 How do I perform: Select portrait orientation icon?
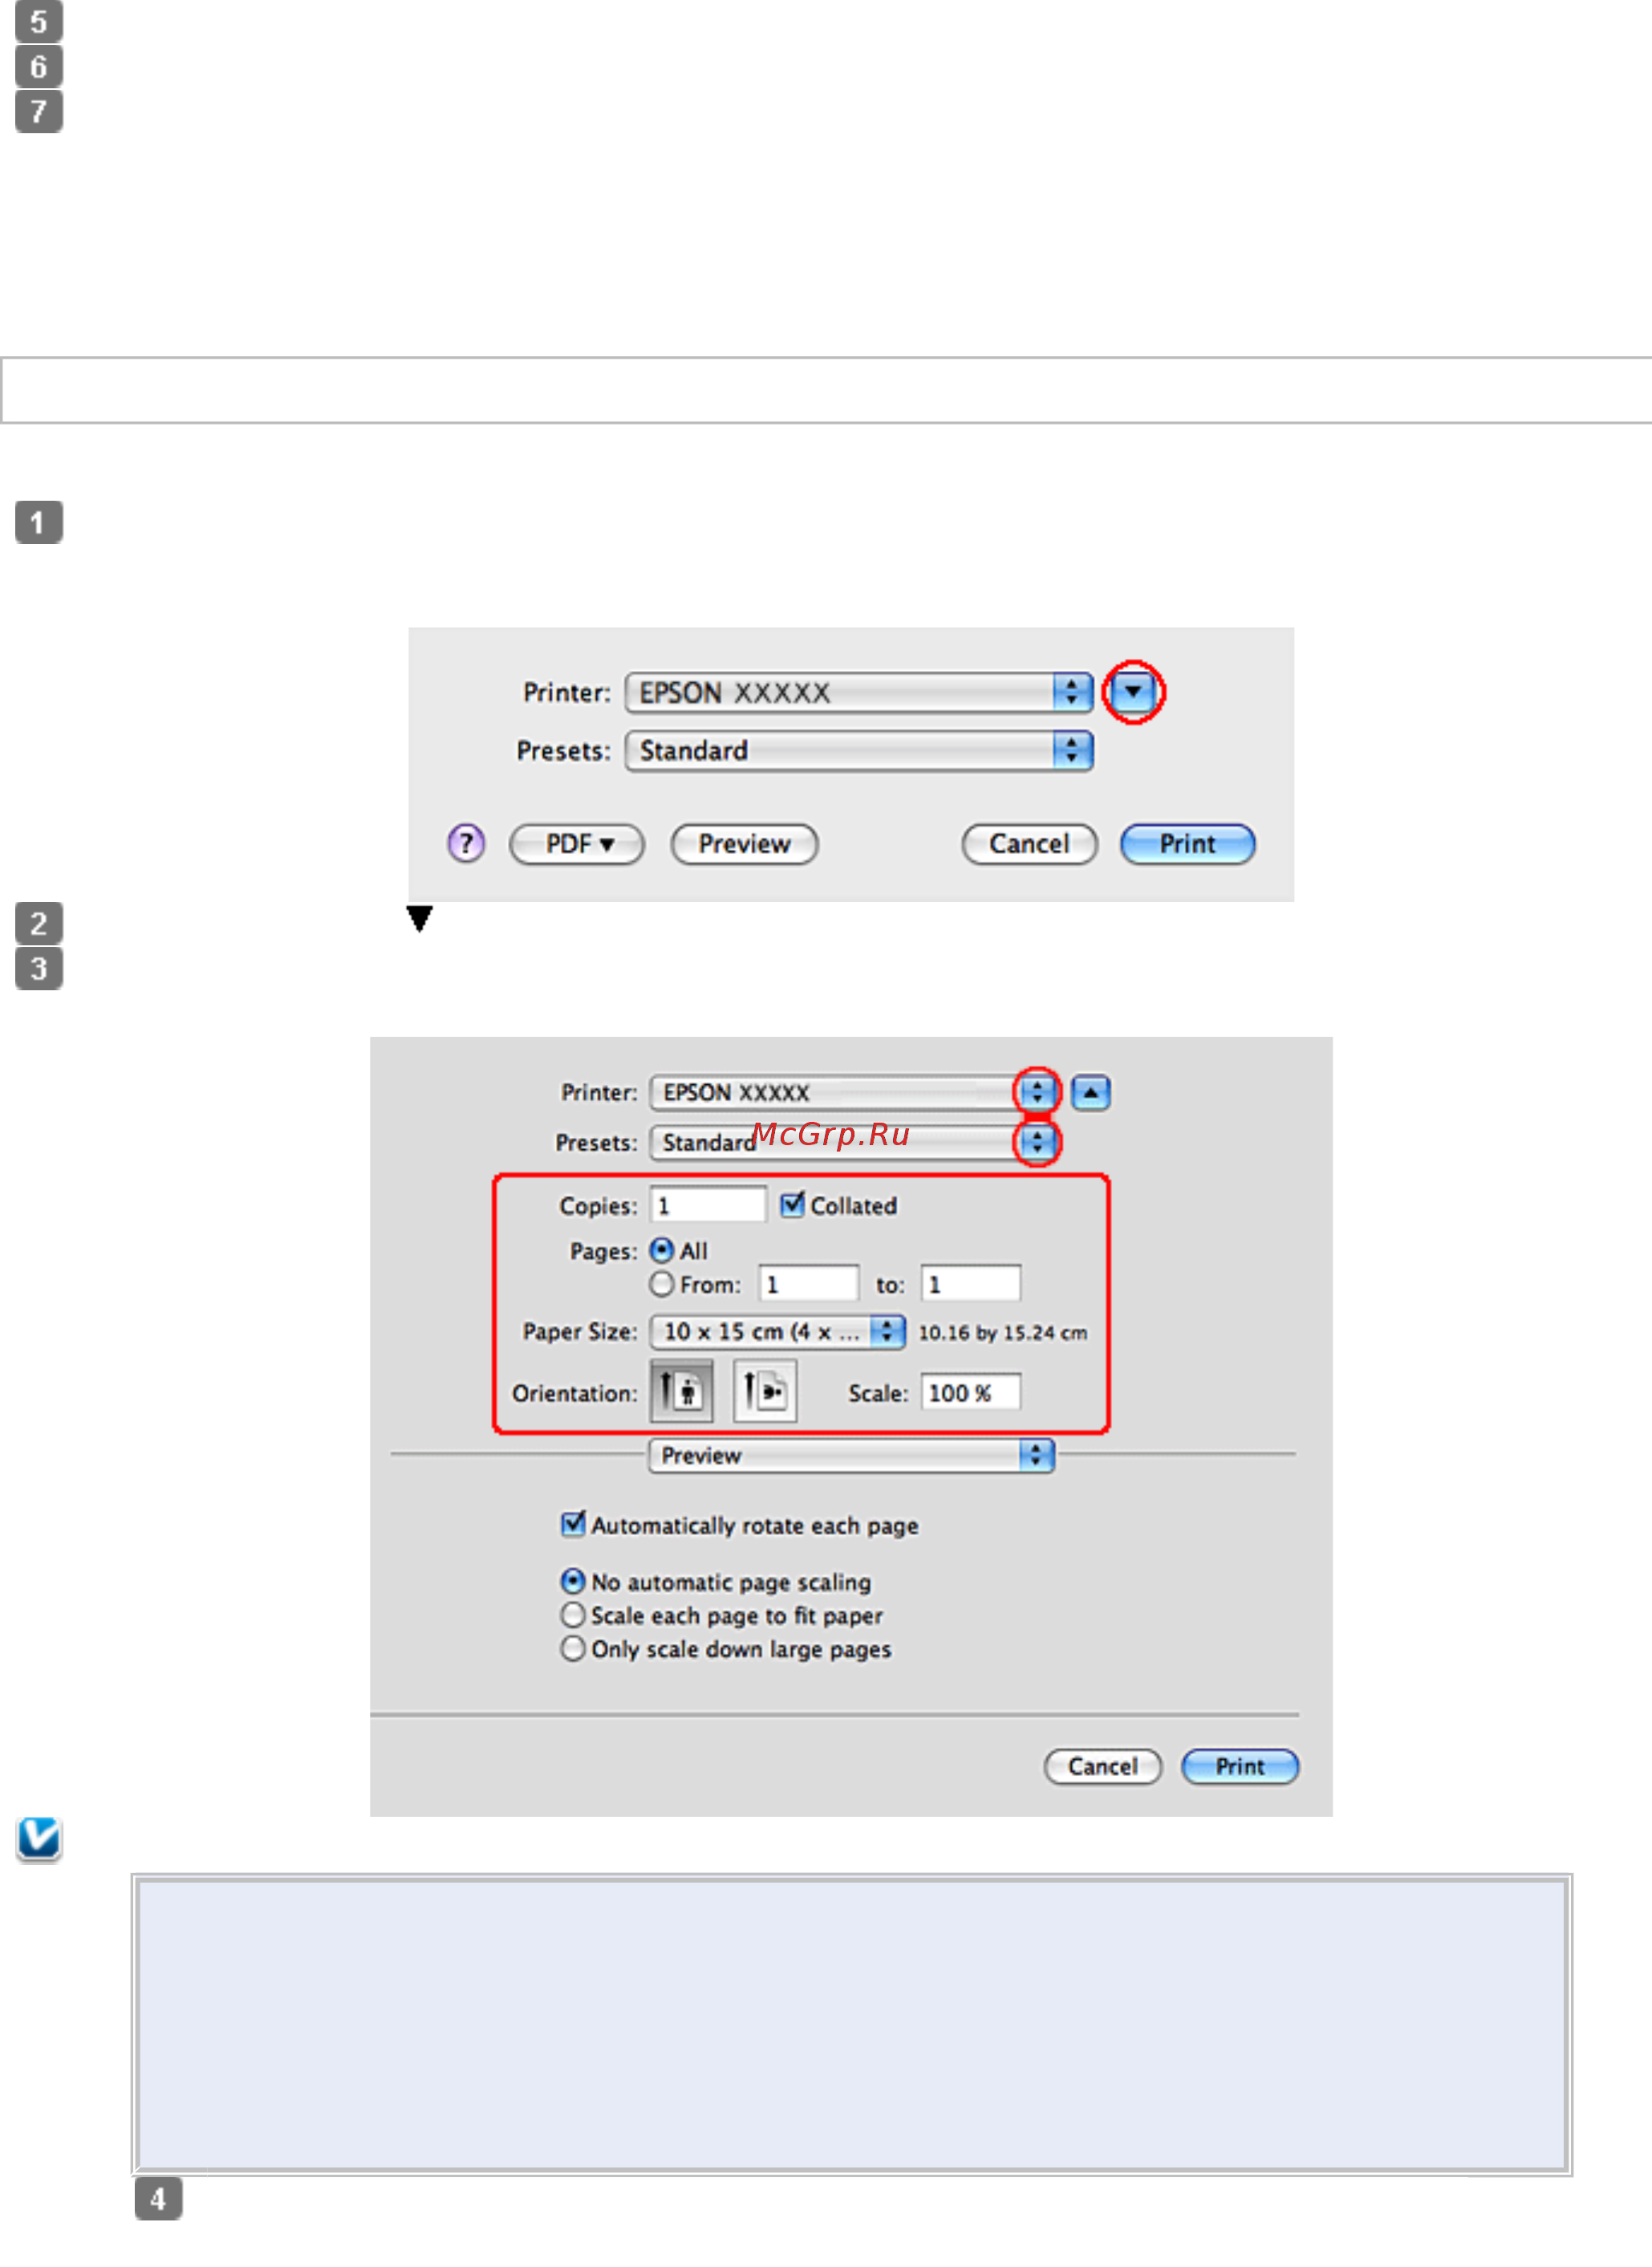pos(681,1391)
